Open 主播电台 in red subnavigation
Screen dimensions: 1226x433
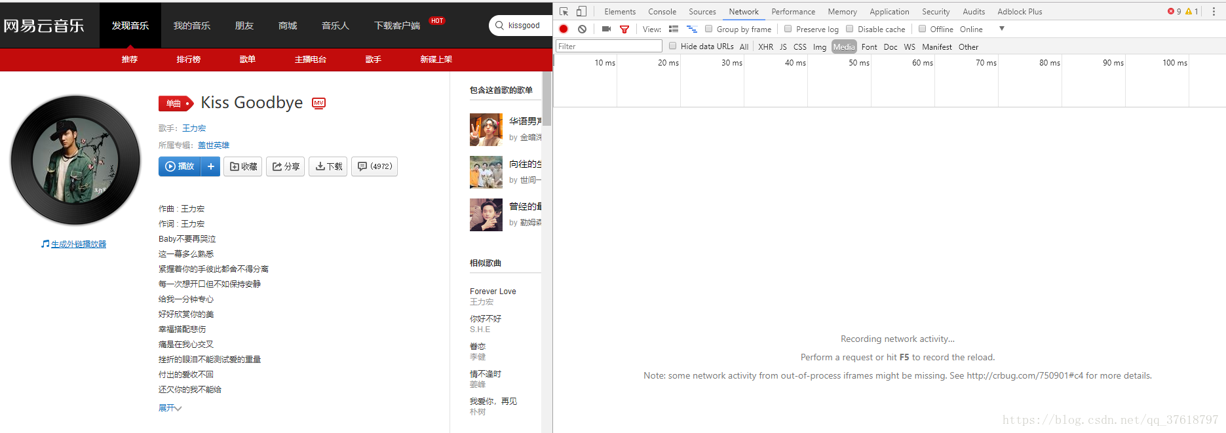311,59
